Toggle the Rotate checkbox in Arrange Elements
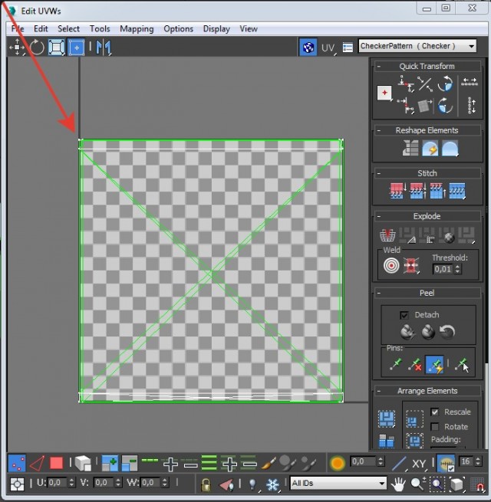The width and height of the screenshot is (491, 502). [x=435, y=426]
